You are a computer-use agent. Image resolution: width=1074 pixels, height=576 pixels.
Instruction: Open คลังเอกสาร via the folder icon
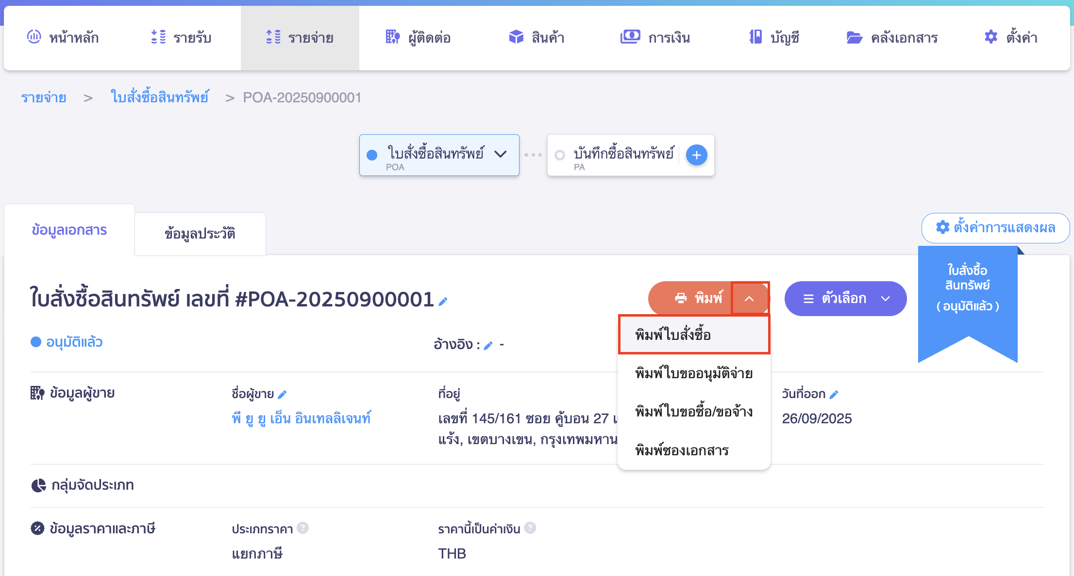click(856, 37)
